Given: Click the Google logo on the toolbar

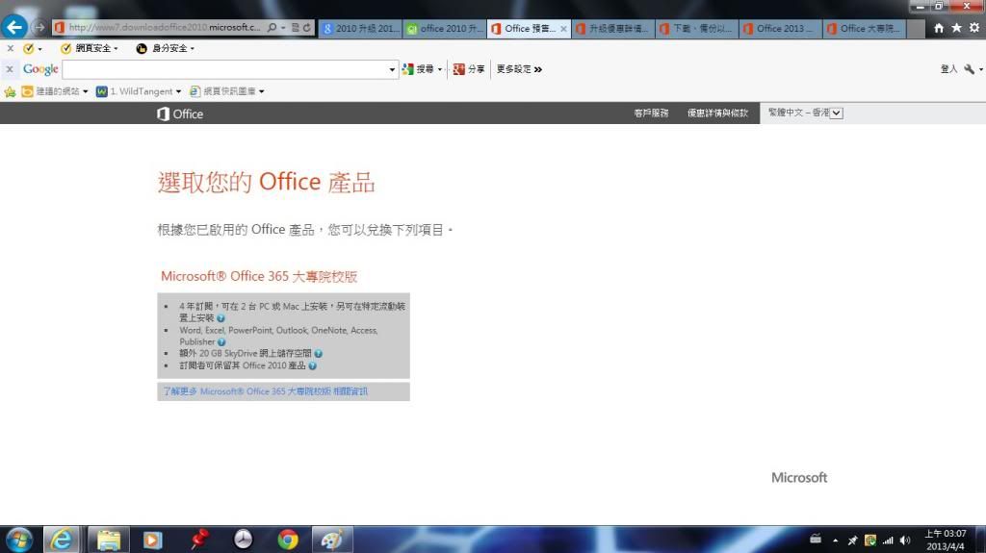Looking at the screenshot, I should click(x=40, y=69).
